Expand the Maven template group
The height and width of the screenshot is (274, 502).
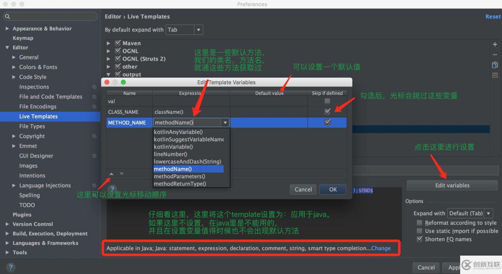coord(109,43)
